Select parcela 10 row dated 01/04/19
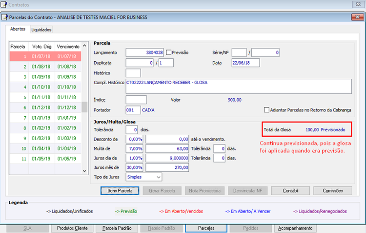 [x=45, y=148]
